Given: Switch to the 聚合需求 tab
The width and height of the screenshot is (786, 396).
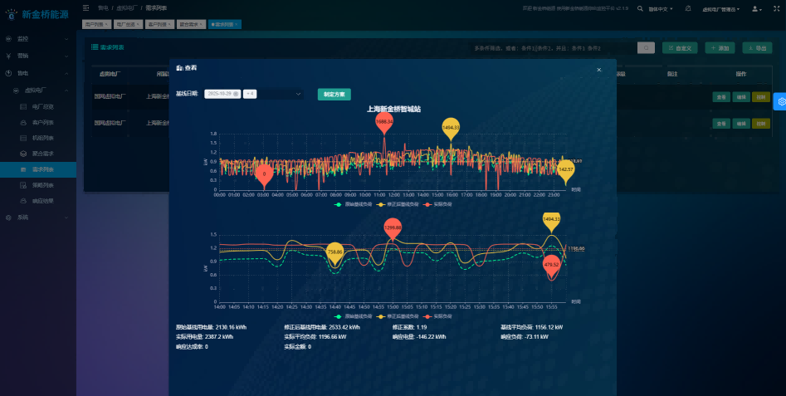Looking at the screenshot, I should click(x=188, y=24).
